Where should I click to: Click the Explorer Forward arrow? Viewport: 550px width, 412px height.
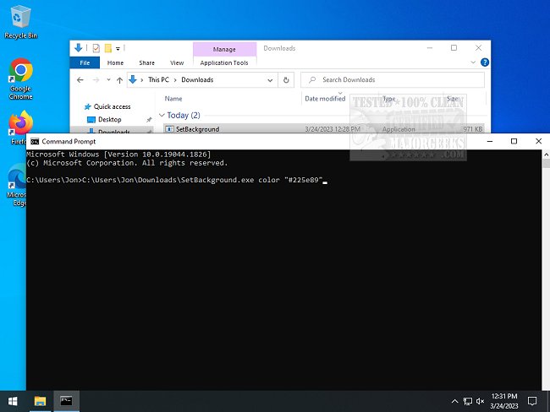[x=96, y=80]
